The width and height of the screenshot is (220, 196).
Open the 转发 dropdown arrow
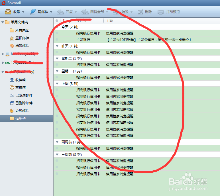coord(131,12)
